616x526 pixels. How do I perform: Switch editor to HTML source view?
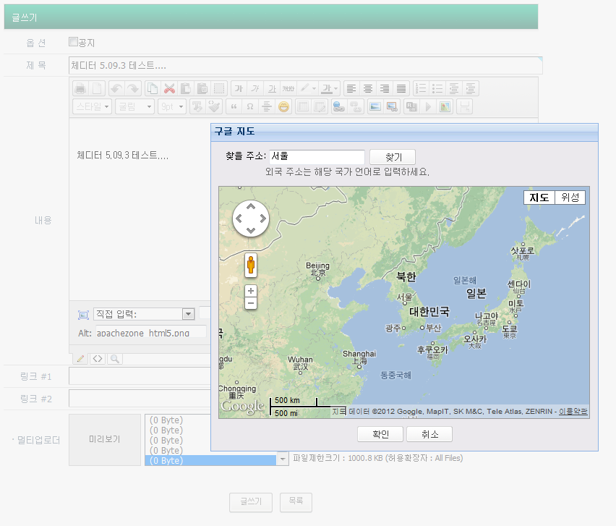98,358
